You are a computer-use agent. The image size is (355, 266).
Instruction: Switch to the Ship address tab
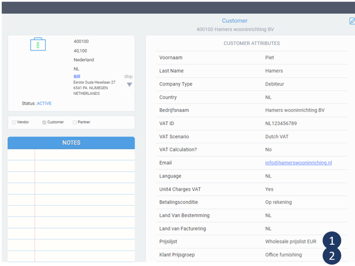point(128,76)
